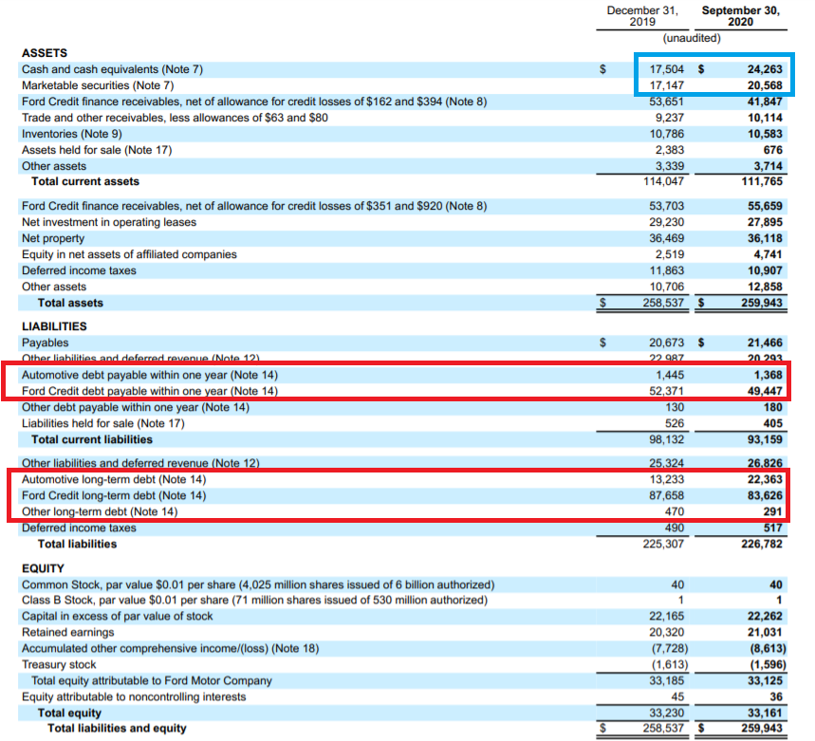Select finance receivables label with allowance $162 and $394
The width and height of the screenshot is (815, 741).
coord(254,102)
